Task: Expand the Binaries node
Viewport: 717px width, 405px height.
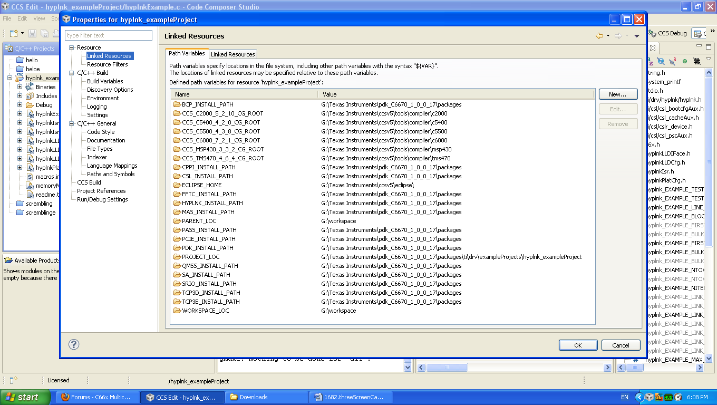Action: [20, 87]
